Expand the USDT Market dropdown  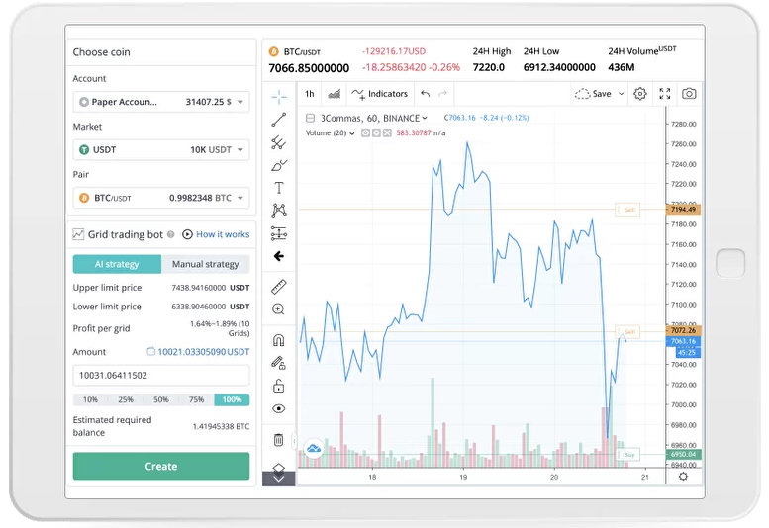[161, 150]
